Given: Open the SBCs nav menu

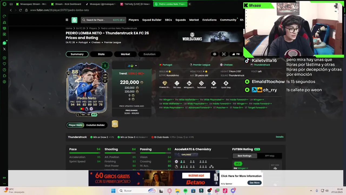Looking at the screenshot, I should (x=168, y=20).
